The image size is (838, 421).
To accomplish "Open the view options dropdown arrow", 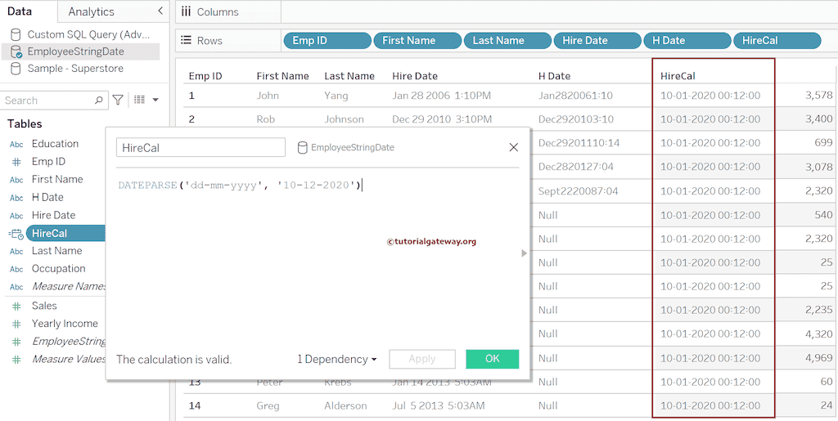I will (155, 100).
